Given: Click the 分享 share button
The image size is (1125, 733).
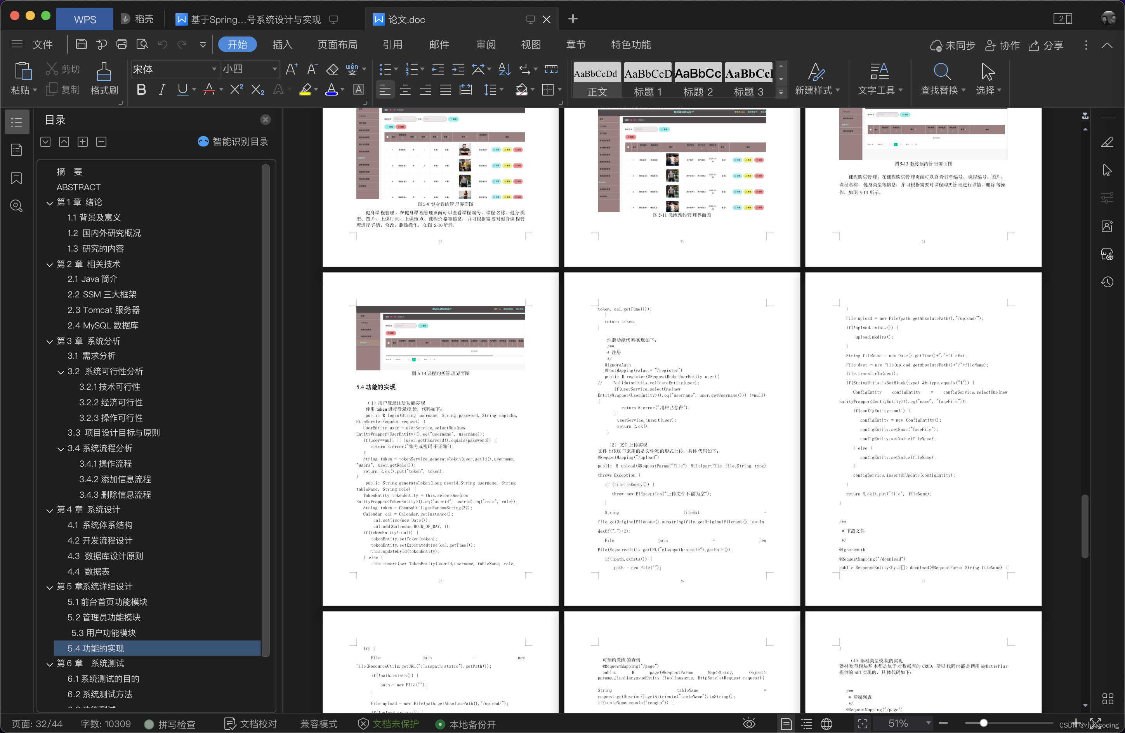Looking at the screenshot, I should point(1046,45).
